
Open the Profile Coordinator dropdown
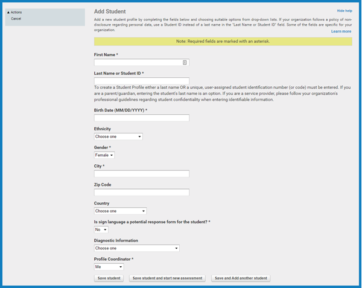(109, 266)
